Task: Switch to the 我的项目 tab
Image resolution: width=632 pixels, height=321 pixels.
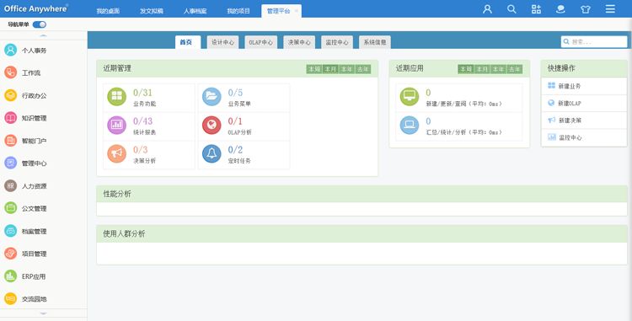Action: 238,11
